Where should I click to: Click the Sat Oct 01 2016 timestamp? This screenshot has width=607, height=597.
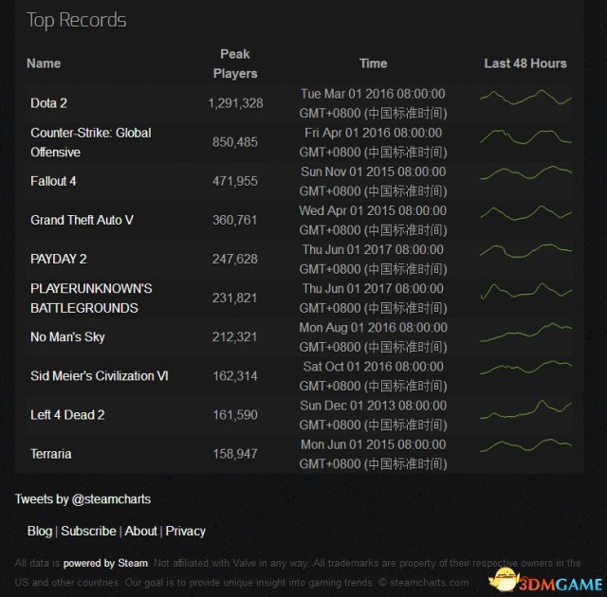tap(373, 376)
